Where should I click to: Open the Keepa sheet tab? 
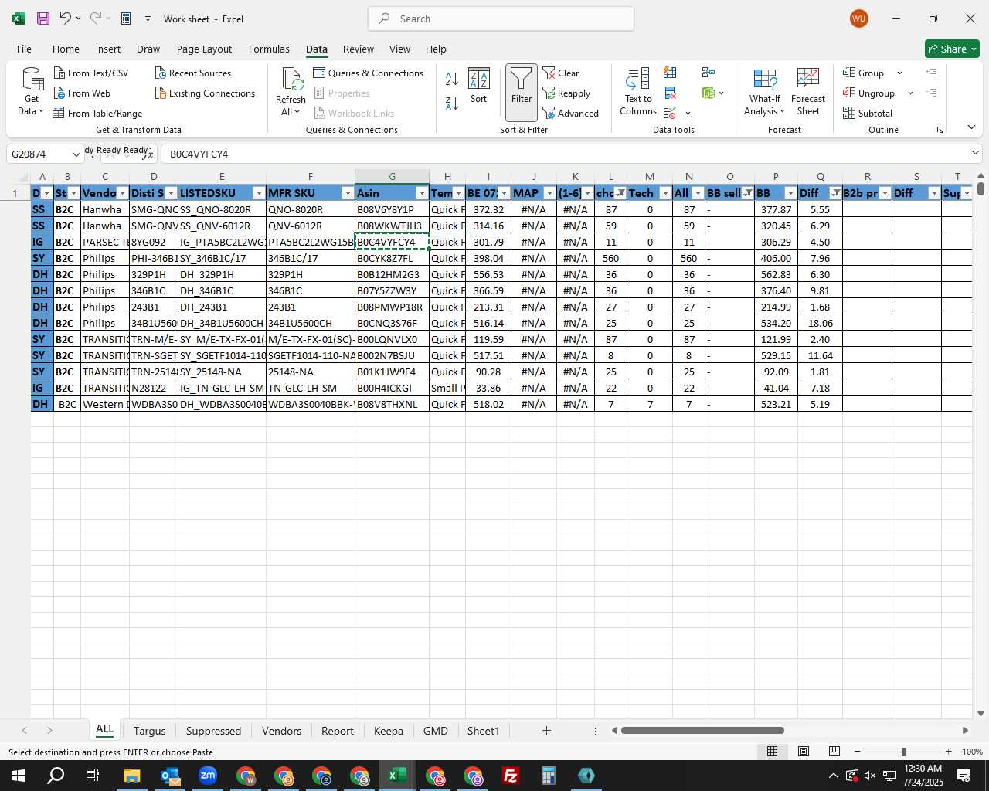388,731
